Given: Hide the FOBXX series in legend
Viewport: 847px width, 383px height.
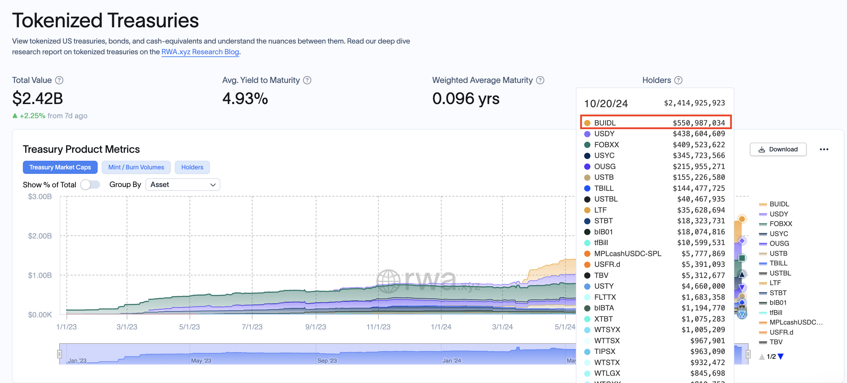Looking at the screenshot, I should (x=781, y=224).
